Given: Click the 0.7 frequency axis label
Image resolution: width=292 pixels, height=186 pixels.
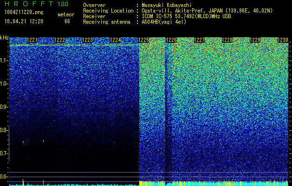Looking at the screenshot, I should point(4,153).
